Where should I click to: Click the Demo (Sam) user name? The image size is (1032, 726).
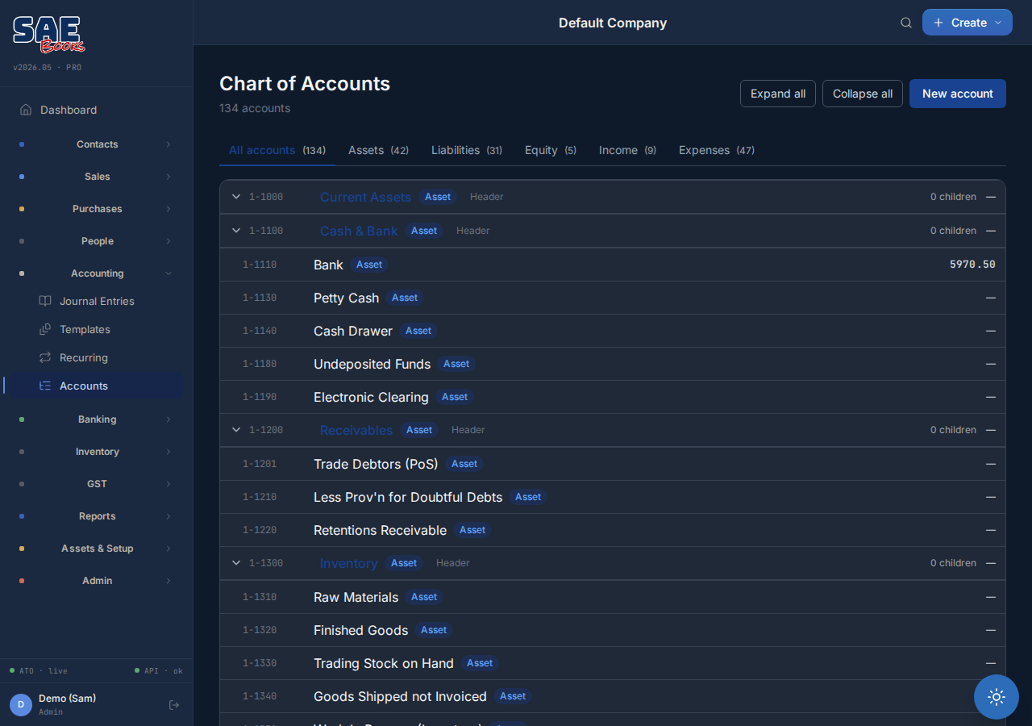pos(67,699)
